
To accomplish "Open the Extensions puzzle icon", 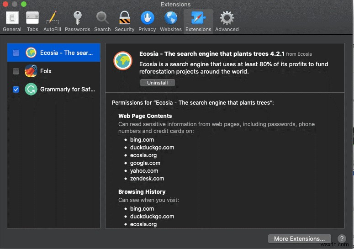I will tap(198, 18).
